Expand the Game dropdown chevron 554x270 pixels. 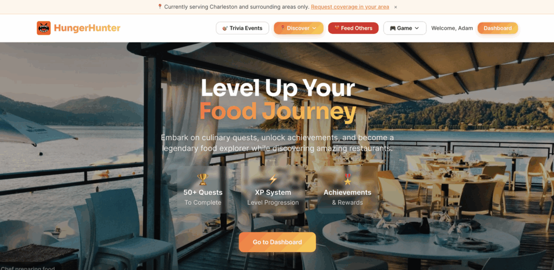[417, 28]
